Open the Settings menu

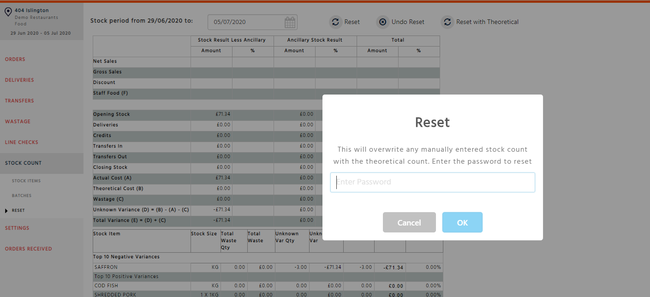[17, 228]
